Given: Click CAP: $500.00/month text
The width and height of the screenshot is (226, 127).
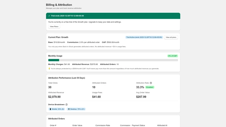Looking at the screenshot, I should 110,42.
